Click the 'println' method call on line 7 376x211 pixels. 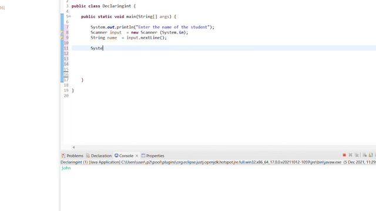125,27
